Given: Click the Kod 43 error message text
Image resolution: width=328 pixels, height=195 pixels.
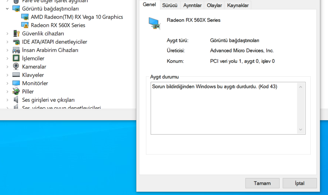Looking at the screenshot, I should (214, 87).
